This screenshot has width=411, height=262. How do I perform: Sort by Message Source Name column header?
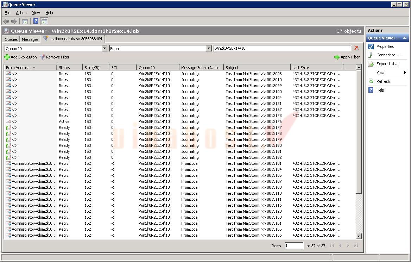[x=201, y=67]
